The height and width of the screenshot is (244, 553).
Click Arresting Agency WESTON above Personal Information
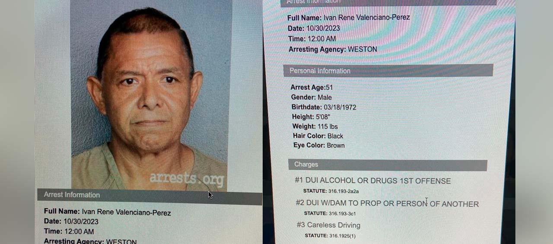tap(333, 49)
